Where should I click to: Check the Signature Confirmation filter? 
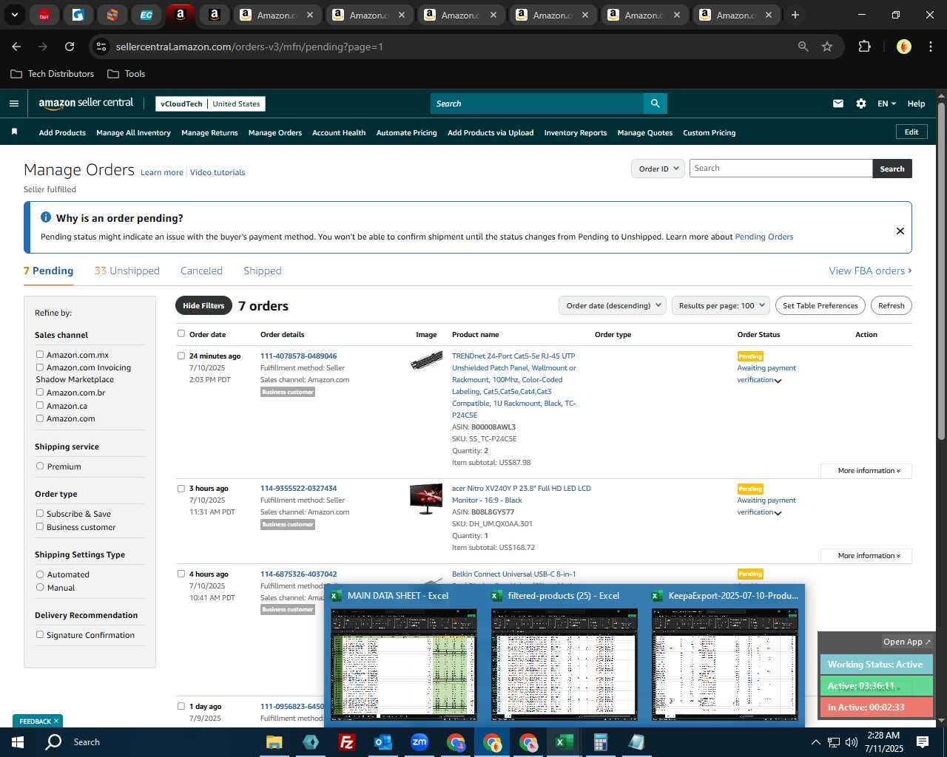coord(40,635)
